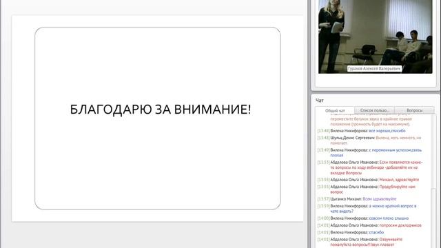
Task: Click the Чат panel header
Action: 320,101
